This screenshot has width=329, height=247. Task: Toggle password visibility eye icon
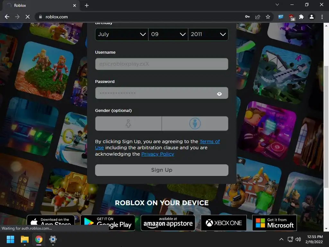click(219, 94)
